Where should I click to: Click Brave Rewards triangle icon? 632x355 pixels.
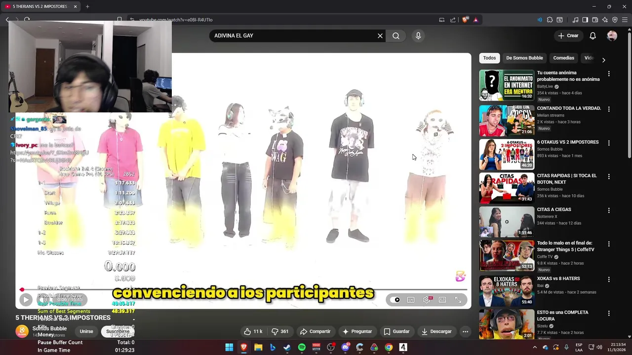point(475,20)
